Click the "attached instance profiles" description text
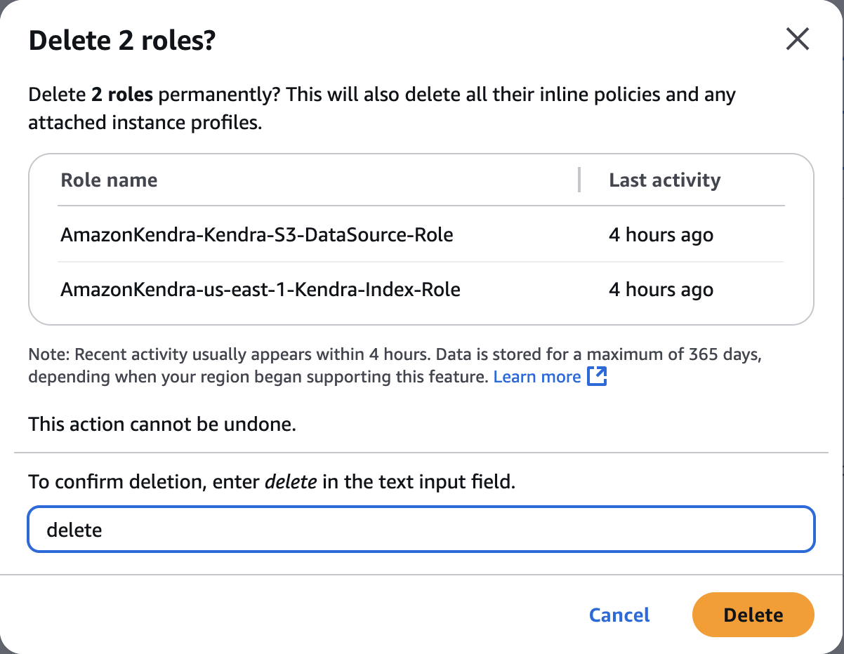Image resolution: width=844 pixels, height=654 pixels. (x=145, y=123)
